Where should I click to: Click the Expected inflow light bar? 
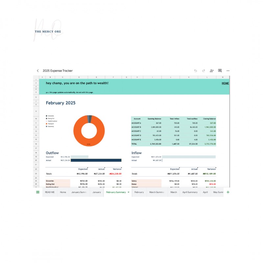pos(189,157)
